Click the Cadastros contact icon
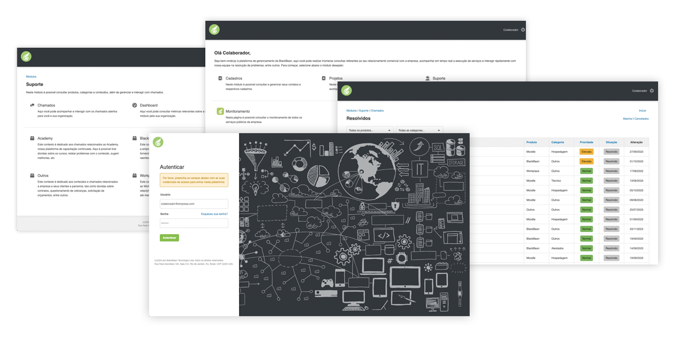Image resolution: width=675 pixels, height=337 pixels. point(220,79)
